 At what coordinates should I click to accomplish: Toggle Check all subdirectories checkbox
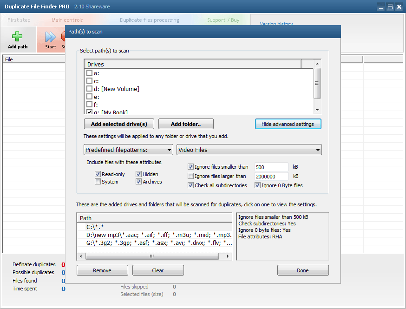tap(190, 185)
